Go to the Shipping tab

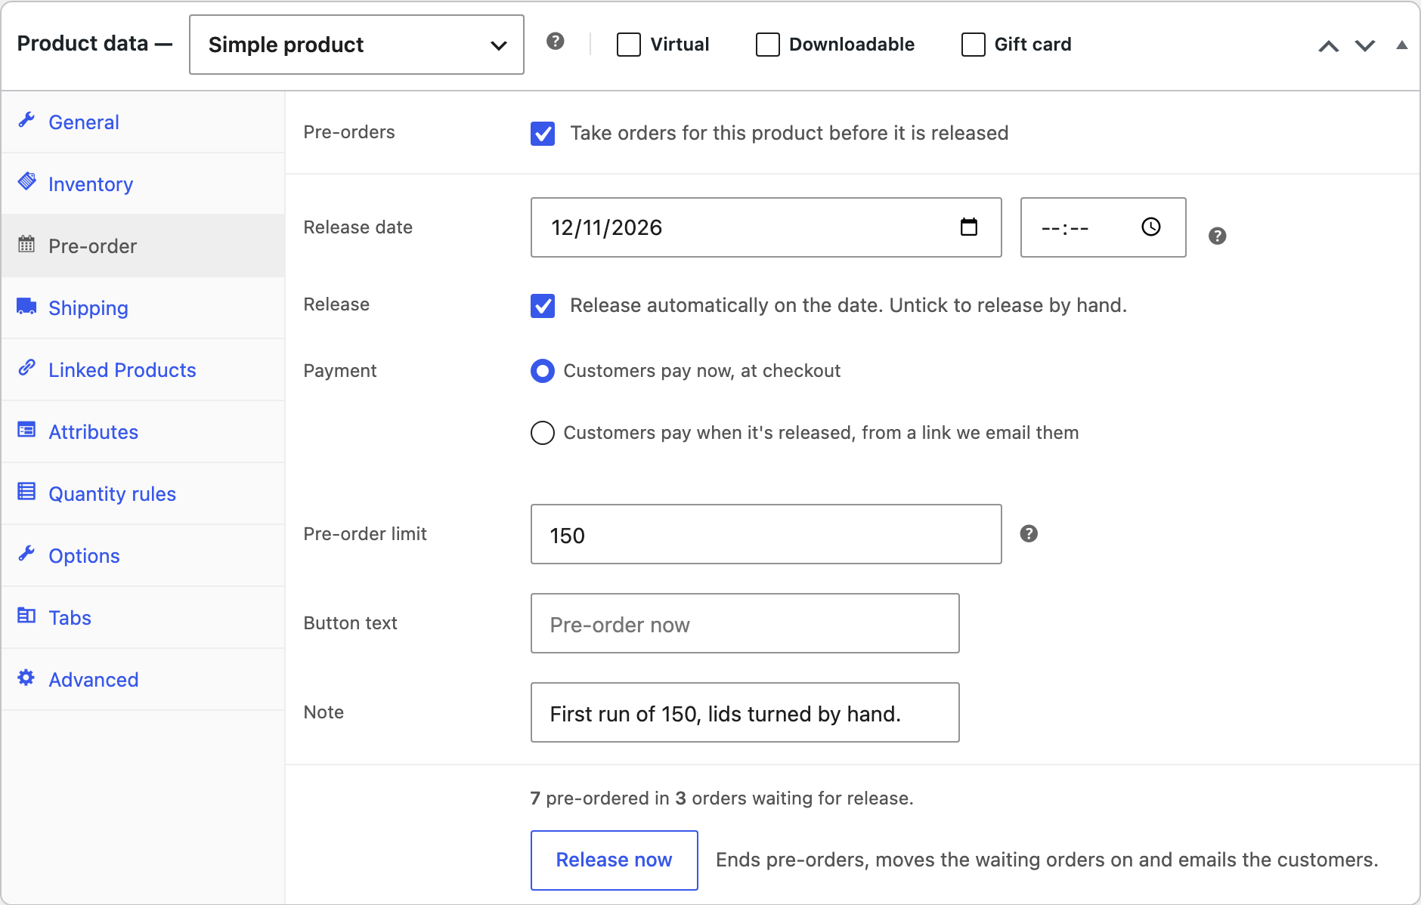[144, 307]
